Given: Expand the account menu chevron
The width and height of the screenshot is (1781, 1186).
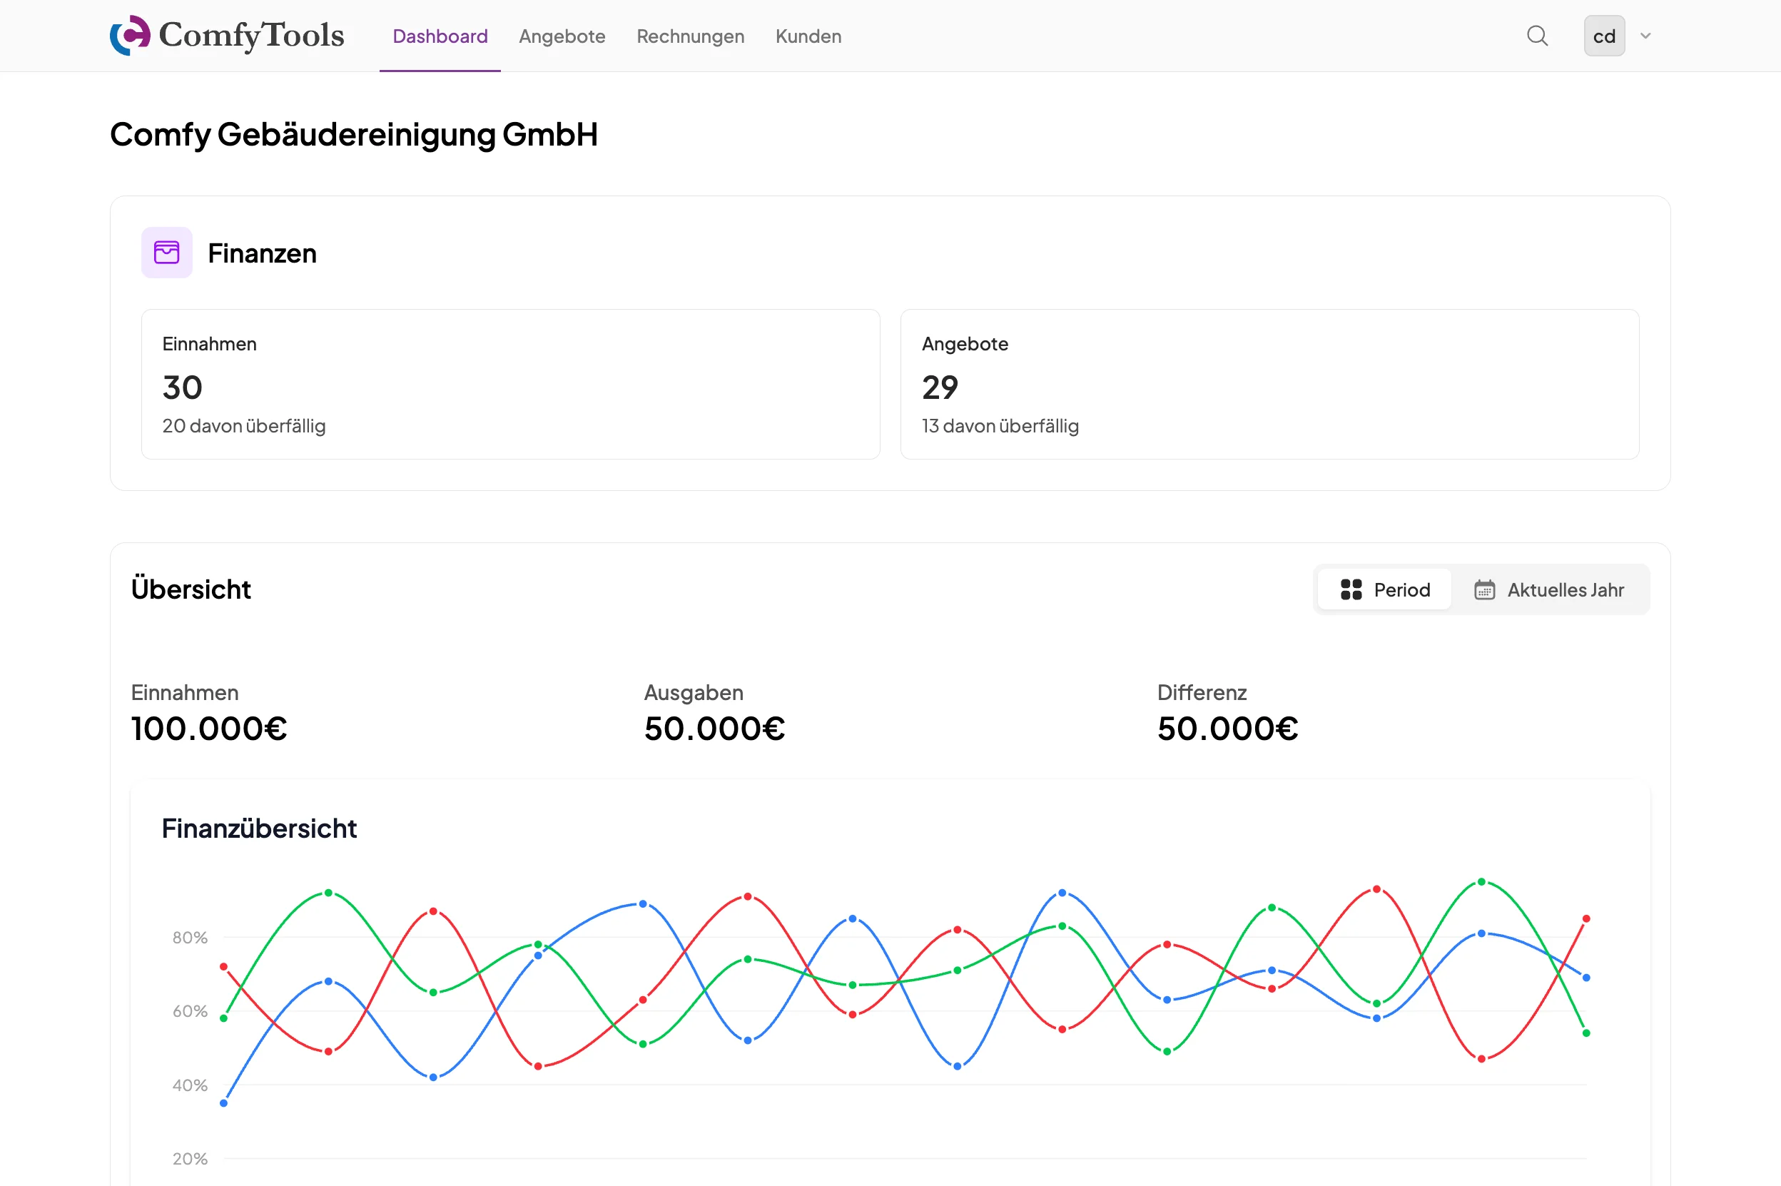Looking at the screenshot, I should [1645, 36].
